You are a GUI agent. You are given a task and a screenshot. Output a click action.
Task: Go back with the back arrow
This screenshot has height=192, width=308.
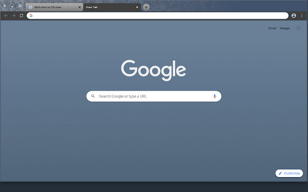[6, 16]
